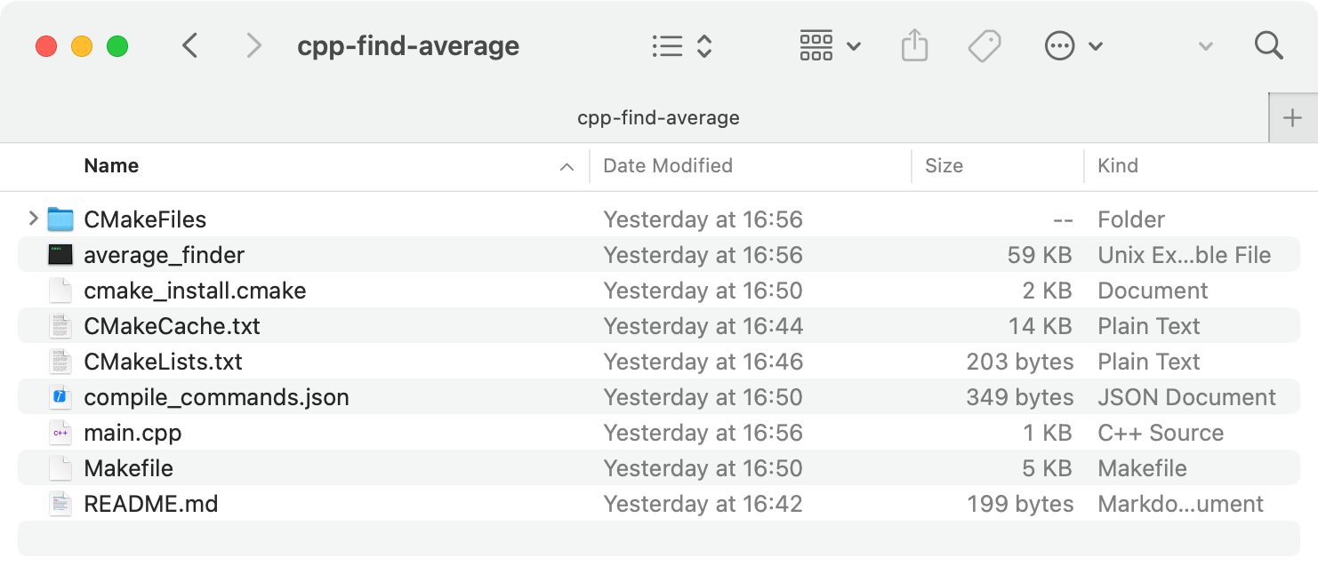1318x574 pixels.
Task: Open the Search magnifier icon
Action: (x=1268, y=45)
